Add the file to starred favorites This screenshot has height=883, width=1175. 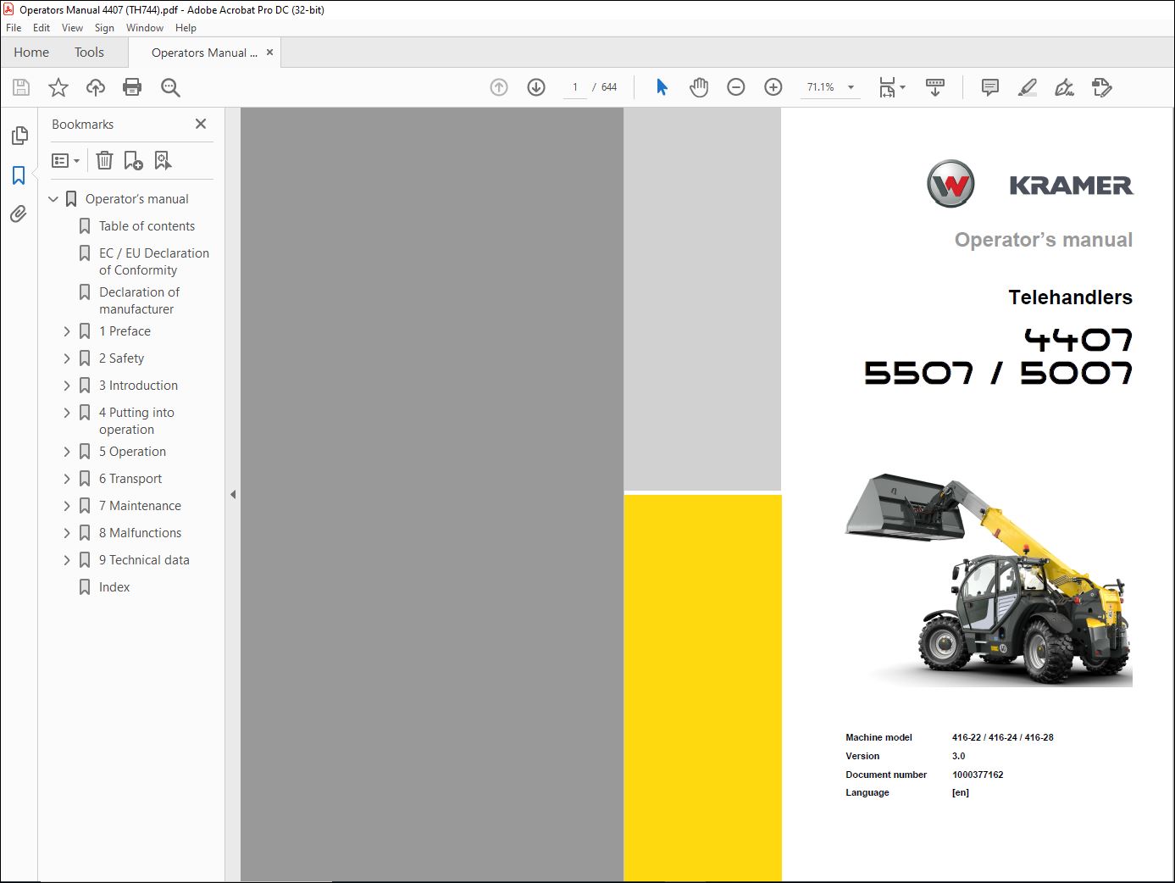tap(58, 87)
